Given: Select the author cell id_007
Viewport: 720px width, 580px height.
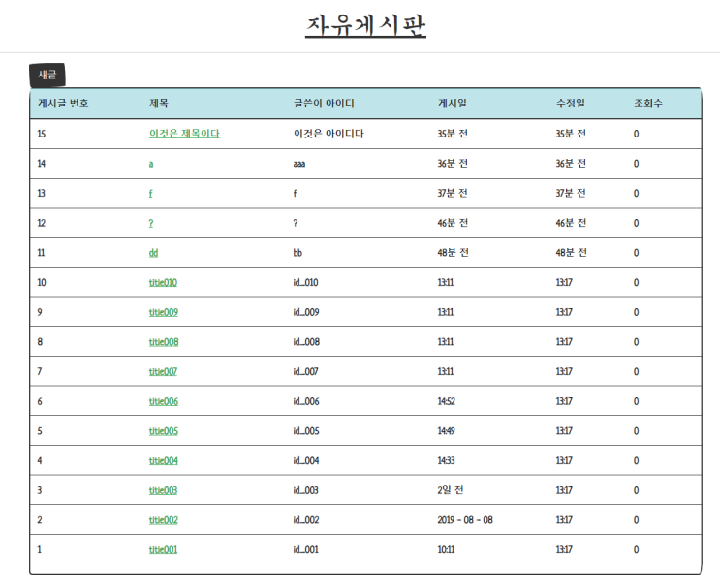Looking at the screenshot, I should pos(306,371).
